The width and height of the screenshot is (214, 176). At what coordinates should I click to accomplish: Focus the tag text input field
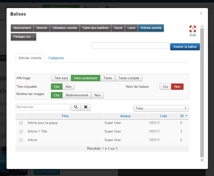(130, 46)
